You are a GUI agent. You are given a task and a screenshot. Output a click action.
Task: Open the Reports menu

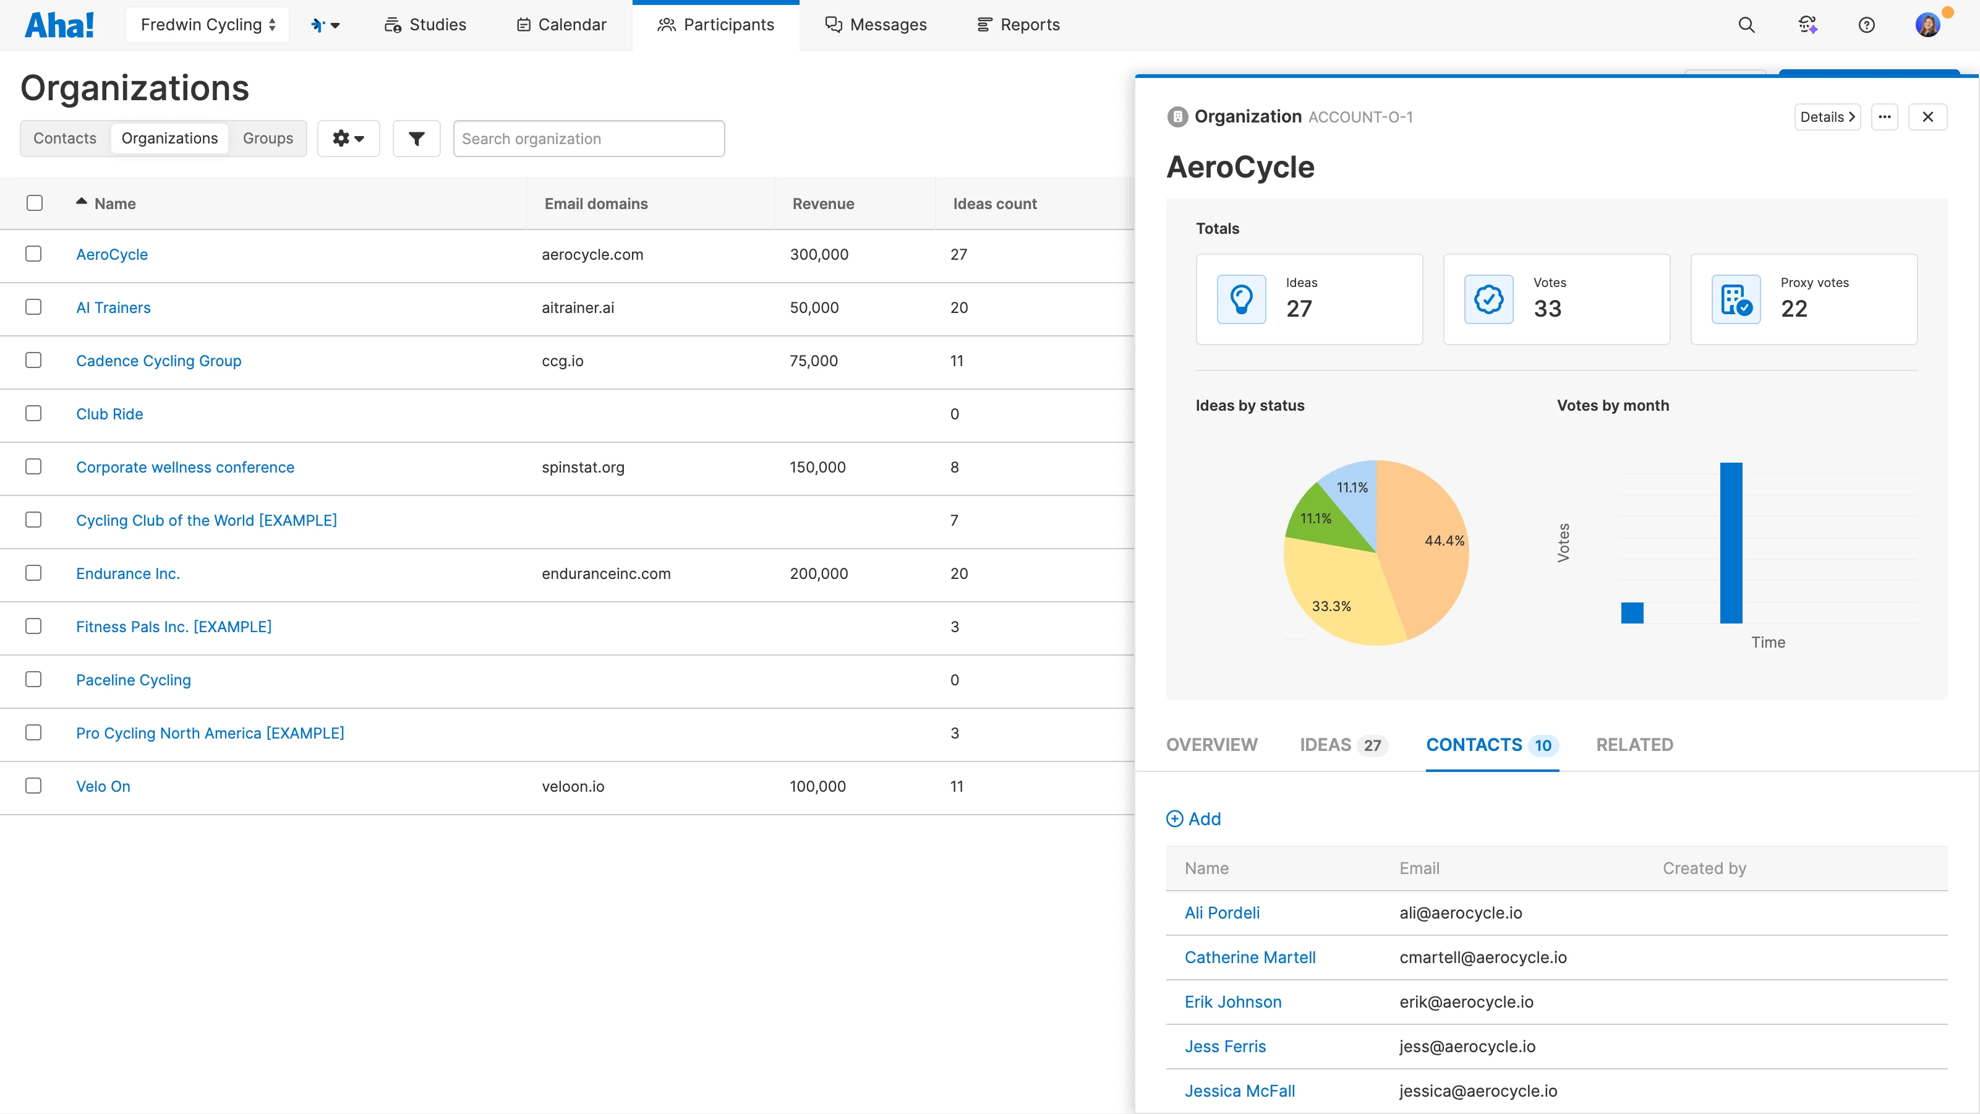point(1018,25)
